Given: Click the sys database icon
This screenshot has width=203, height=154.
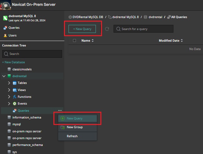Looking at the screenshot, I should 9,152.
